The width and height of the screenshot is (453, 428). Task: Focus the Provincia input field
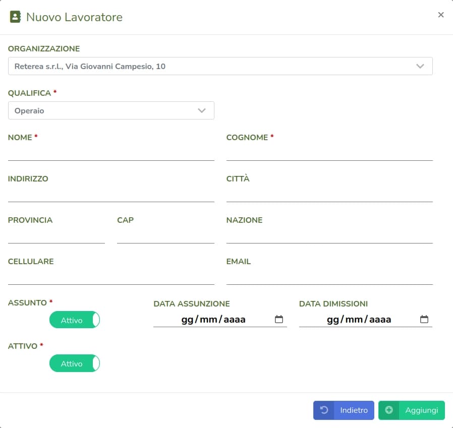(x=56, y=235)
